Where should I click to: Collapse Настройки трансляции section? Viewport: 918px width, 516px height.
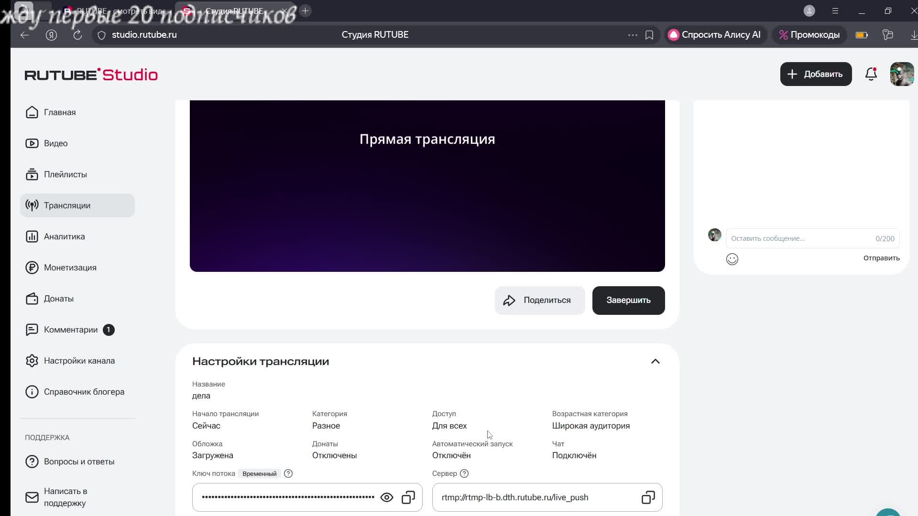pyautogui.click(x=655, y=361)
